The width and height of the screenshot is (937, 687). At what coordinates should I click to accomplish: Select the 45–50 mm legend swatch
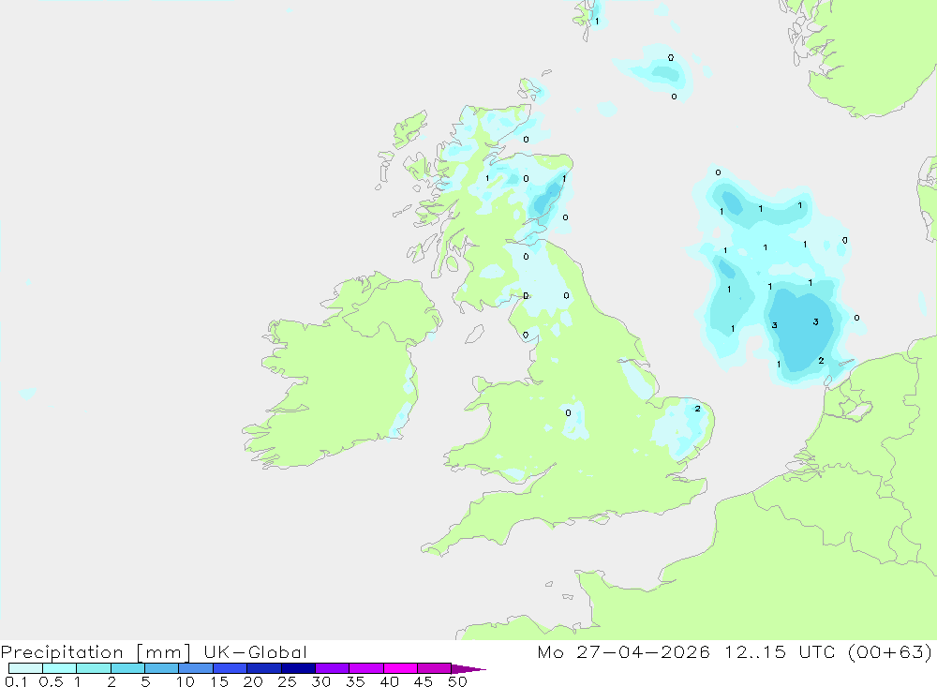[x=435, y=668]
